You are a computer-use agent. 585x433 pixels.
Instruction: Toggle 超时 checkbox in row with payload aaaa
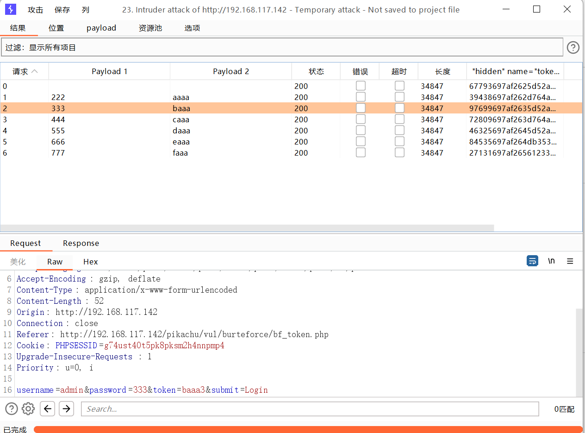[x=399, y=97]
